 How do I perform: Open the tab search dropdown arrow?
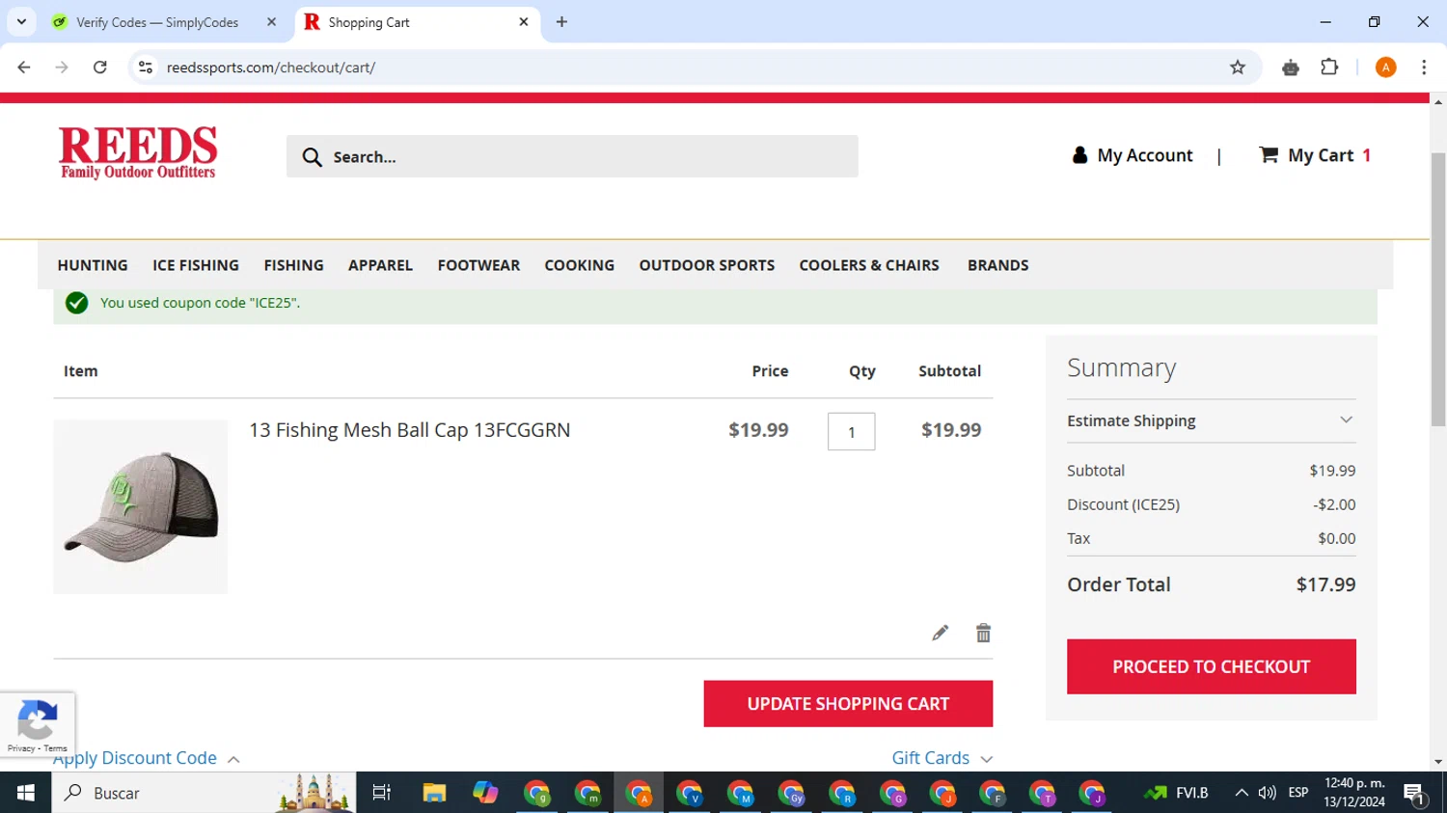click(x=21, y=21)
